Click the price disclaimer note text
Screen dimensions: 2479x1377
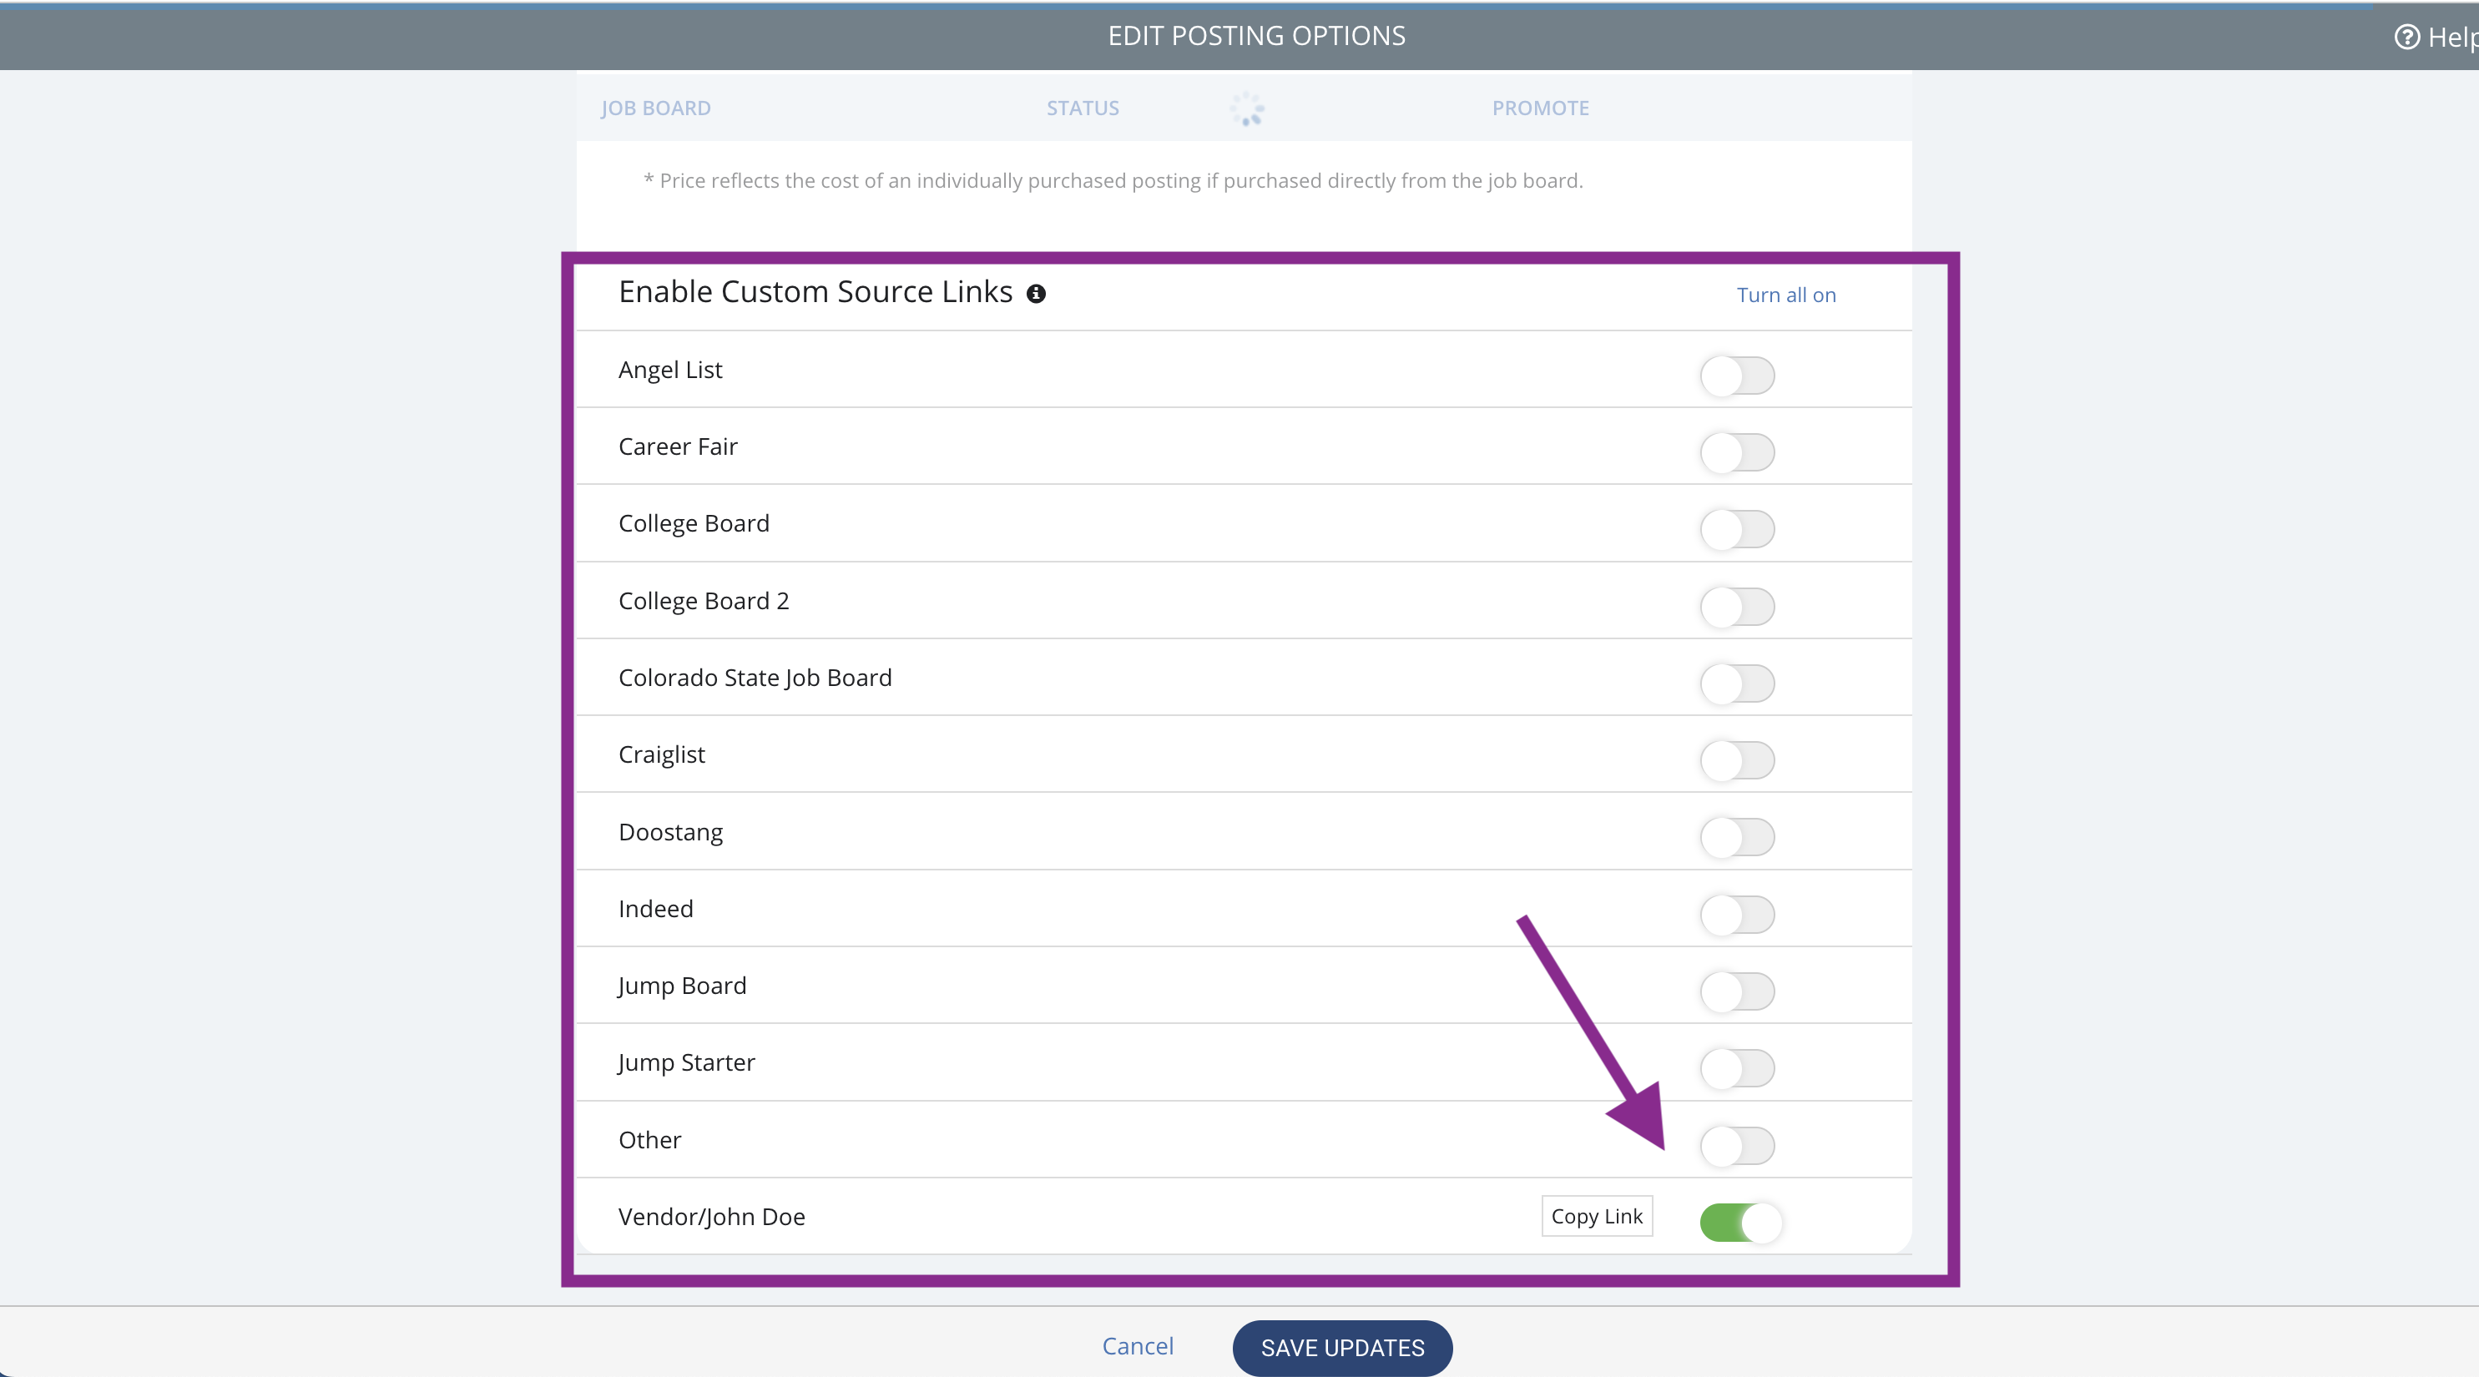[1113, 181]
